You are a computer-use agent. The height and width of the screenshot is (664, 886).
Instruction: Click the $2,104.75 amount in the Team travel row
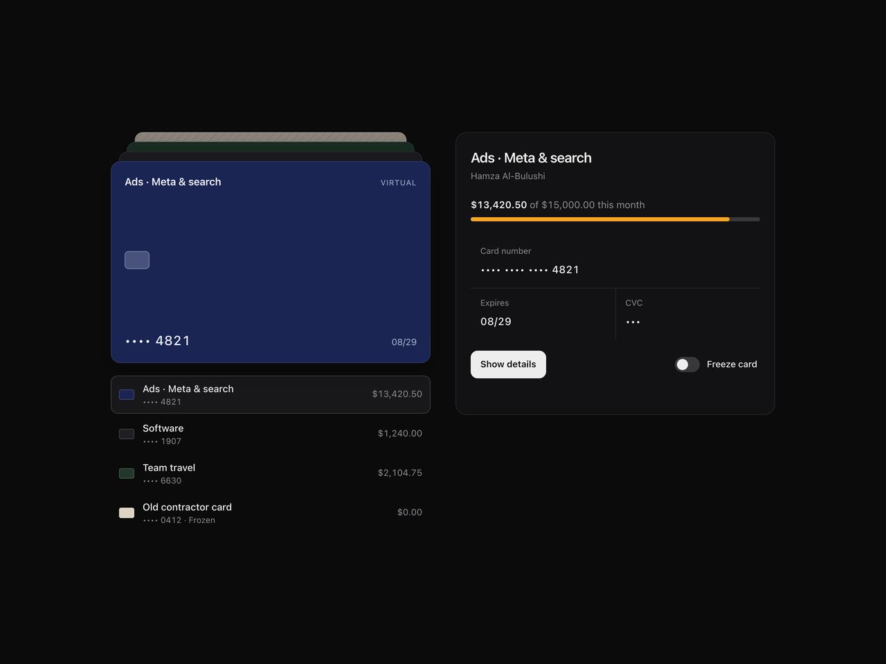[x=400, y=473]
